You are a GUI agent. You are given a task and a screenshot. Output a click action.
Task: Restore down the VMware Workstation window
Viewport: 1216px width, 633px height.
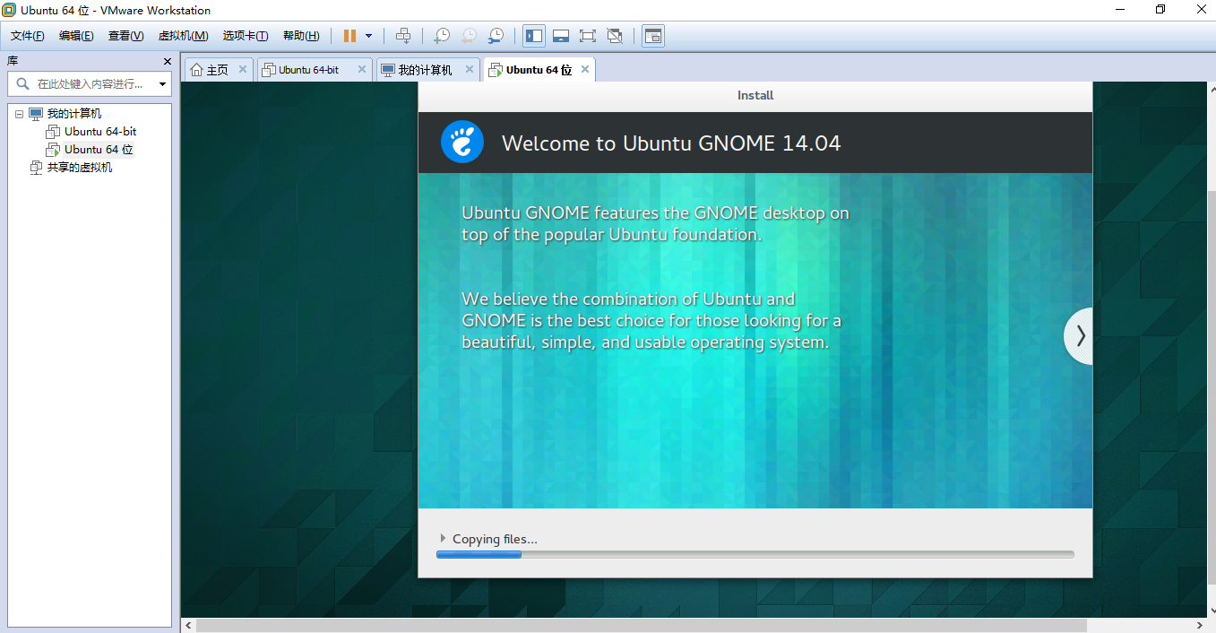coord(1160,10)
